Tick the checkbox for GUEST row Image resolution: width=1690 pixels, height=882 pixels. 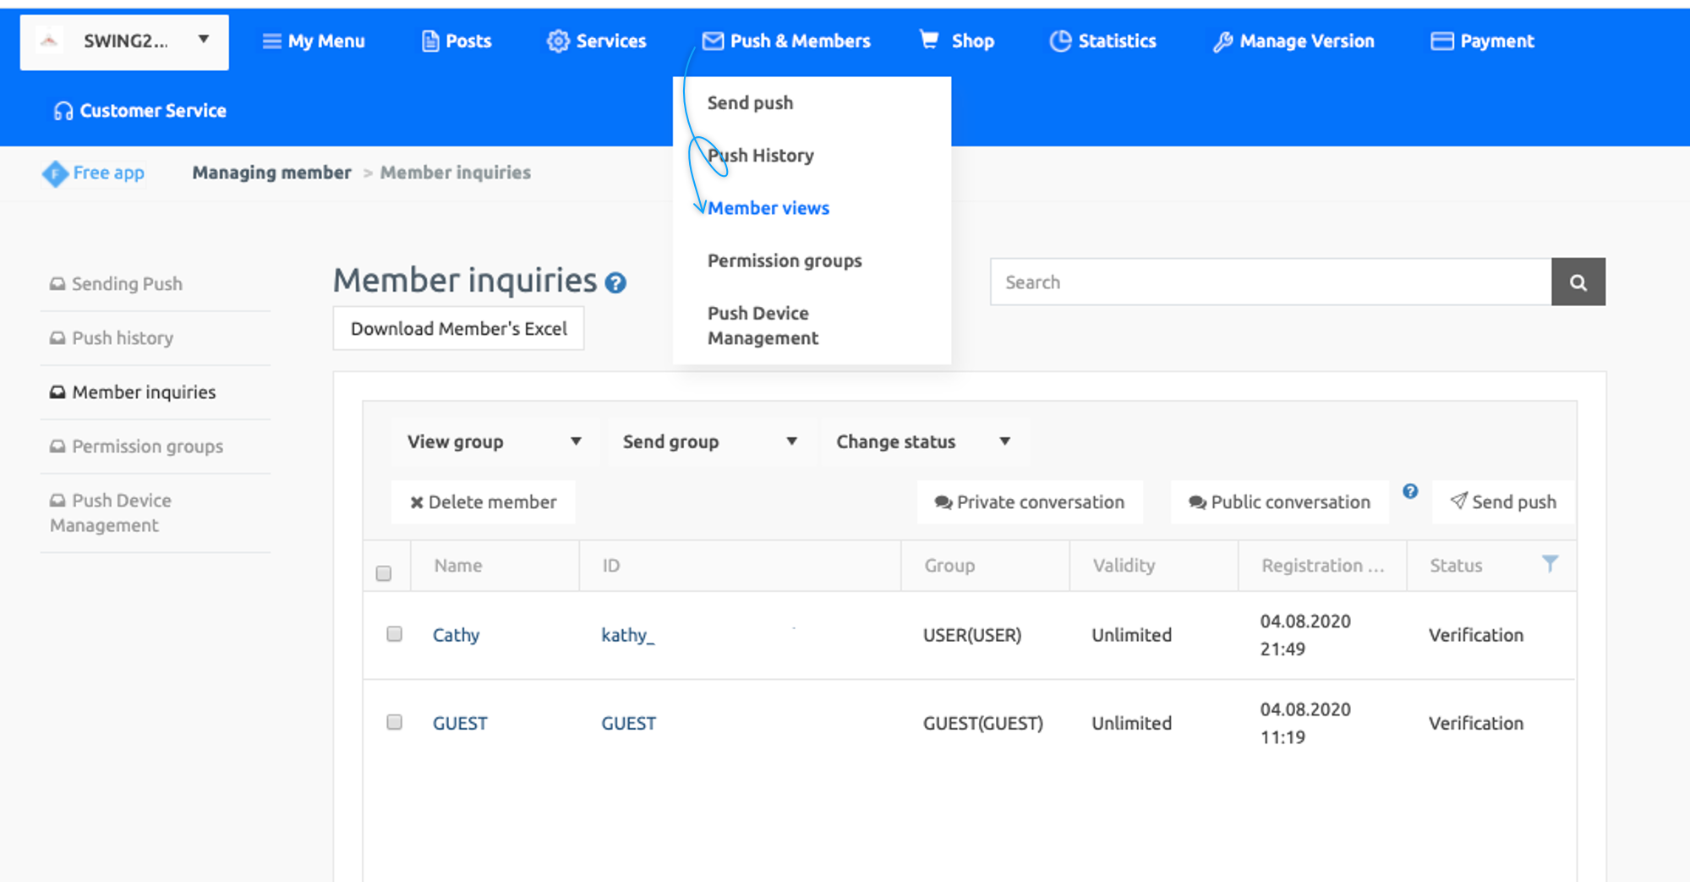point(394,722)
